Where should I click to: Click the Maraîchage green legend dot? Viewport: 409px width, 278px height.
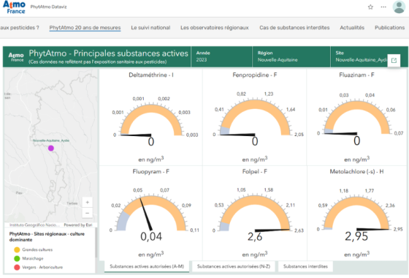click(17, 258)
